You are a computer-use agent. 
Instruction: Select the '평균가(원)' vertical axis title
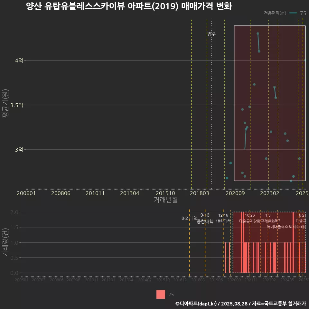[x=5, y=103]
